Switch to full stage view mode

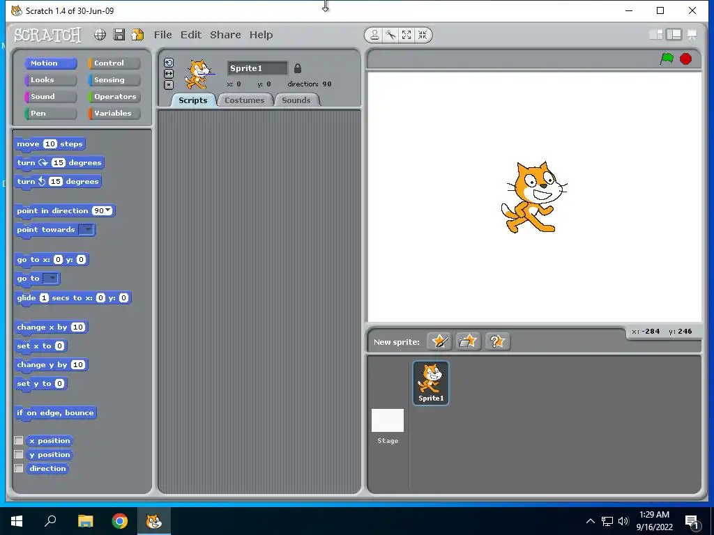[674, 35]
